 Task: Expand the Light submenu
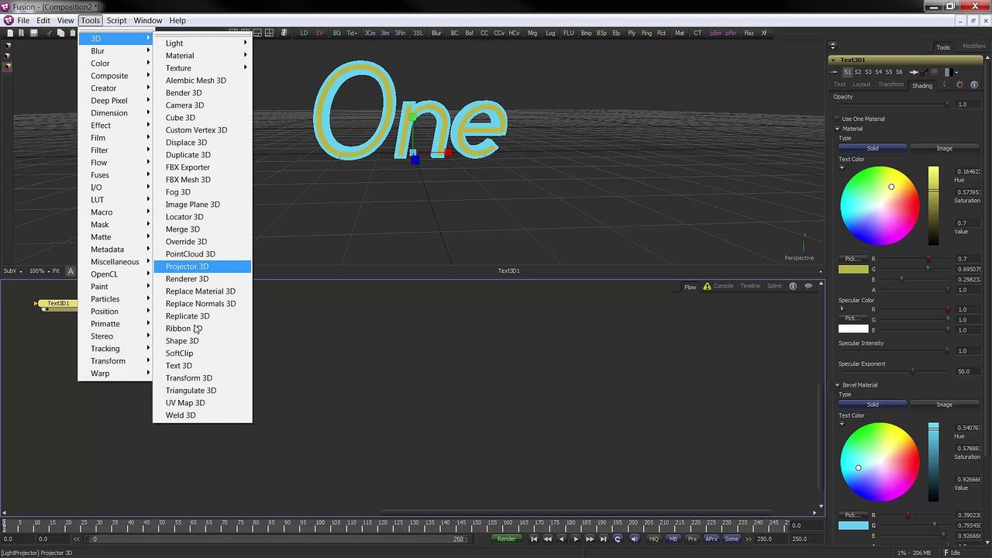coord(202,43)
